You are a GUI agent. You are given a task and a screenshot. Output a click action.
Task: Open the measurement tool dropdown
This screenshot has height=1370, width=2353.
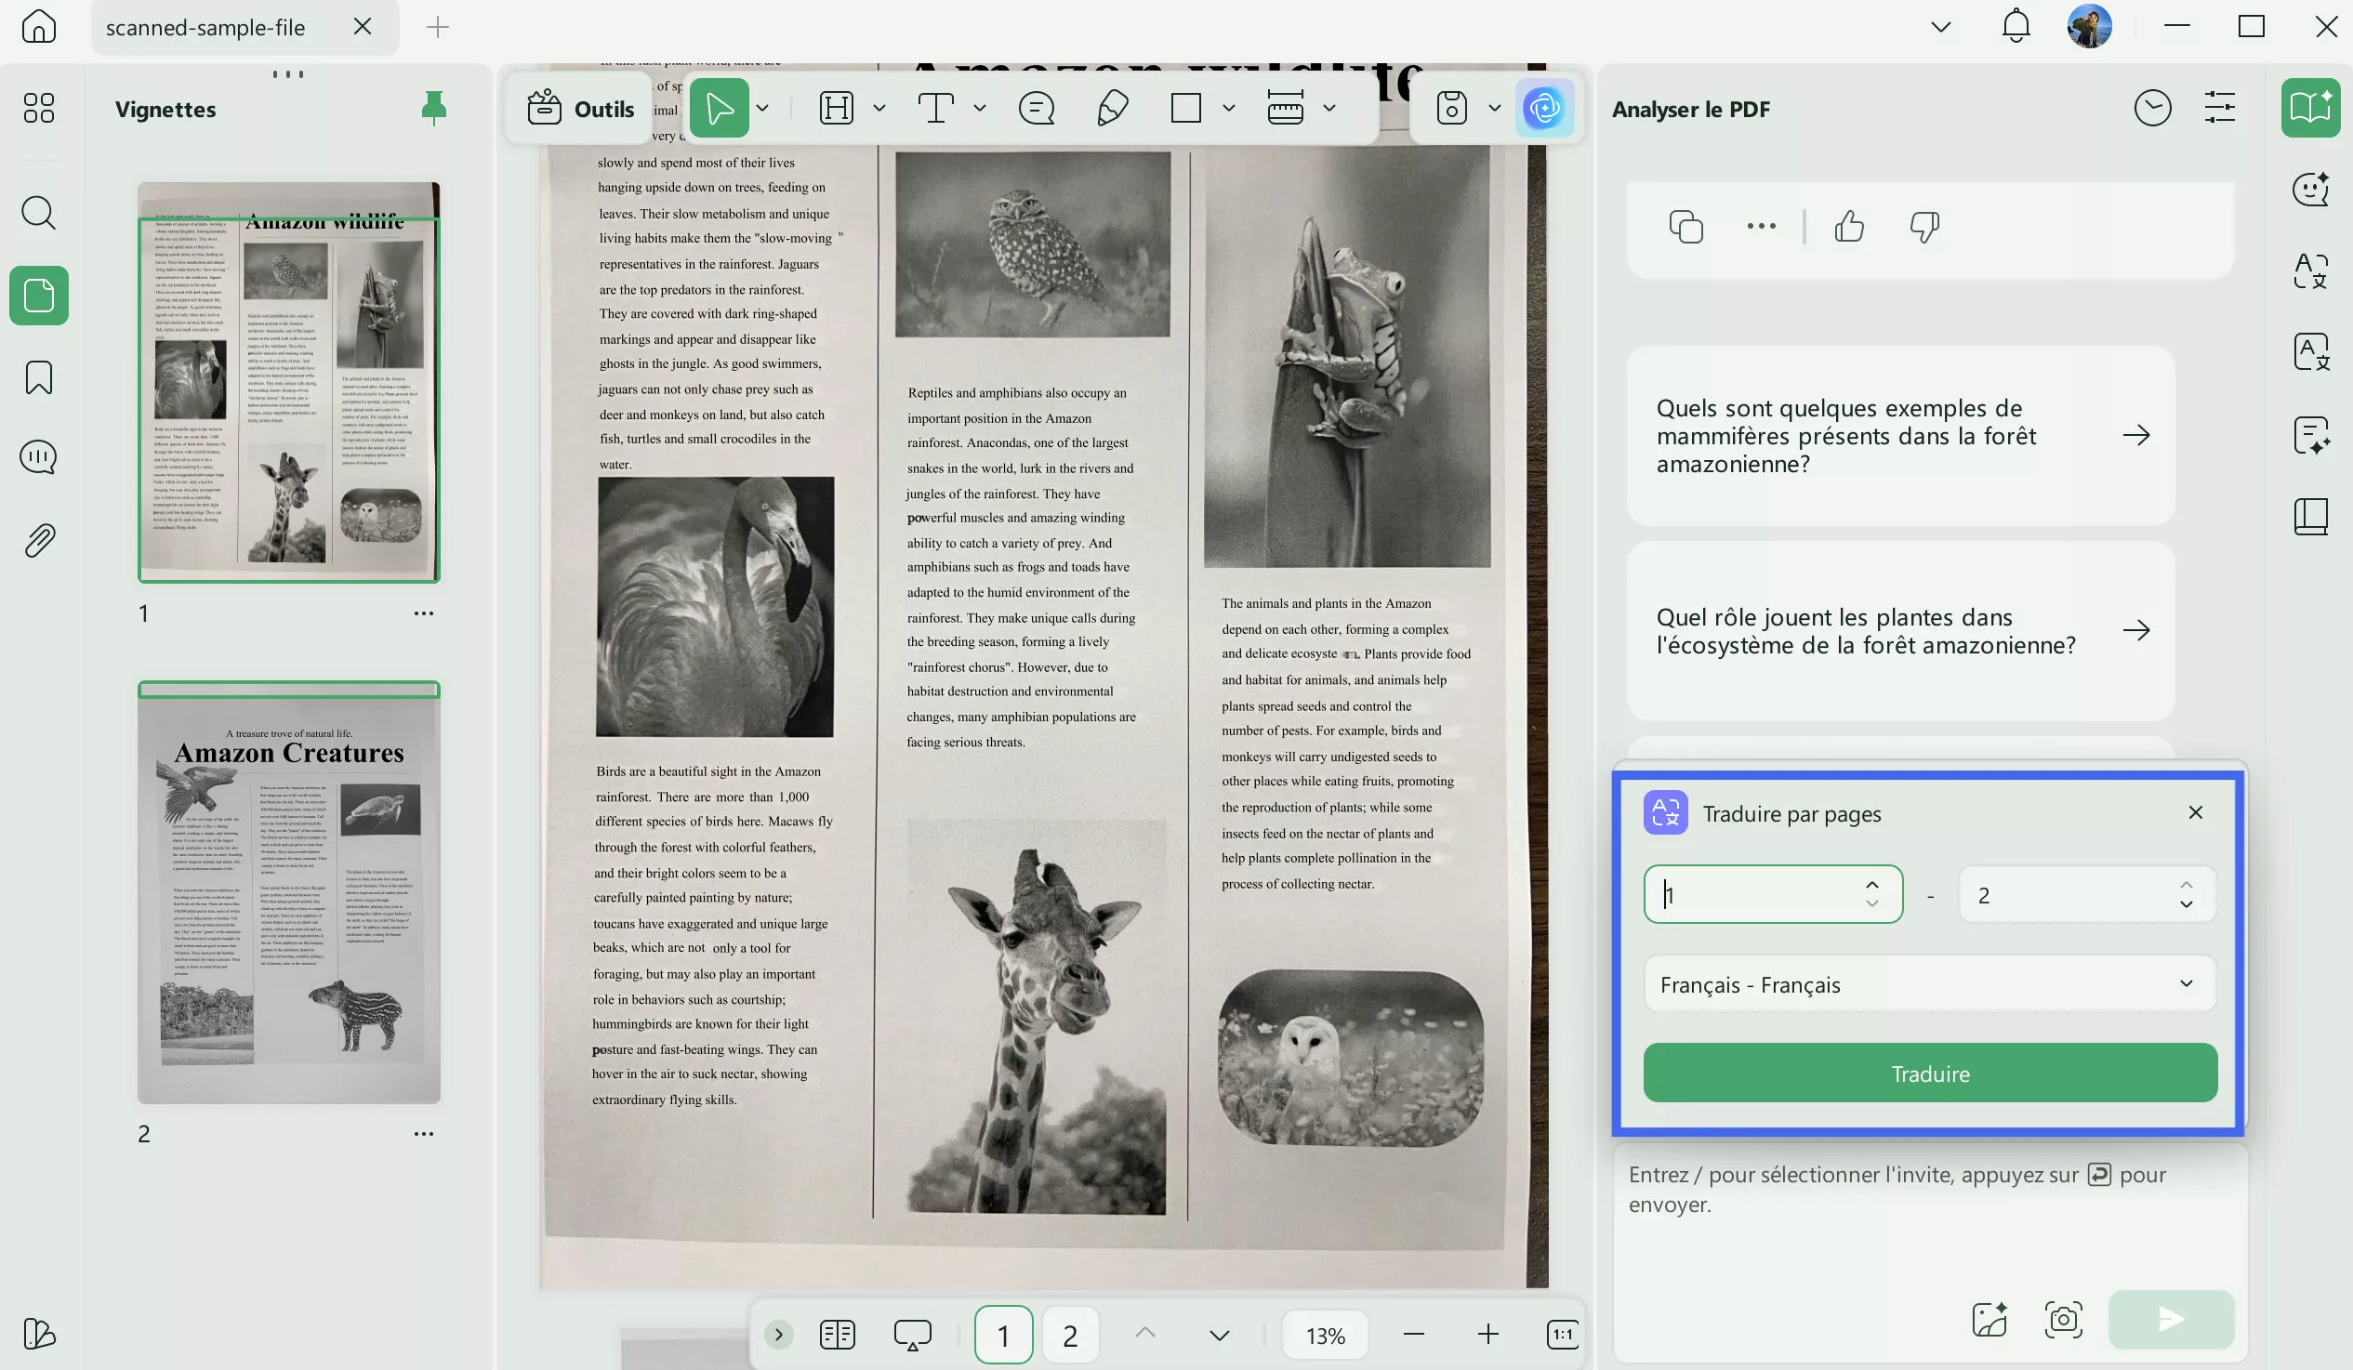pos(1329,107)
